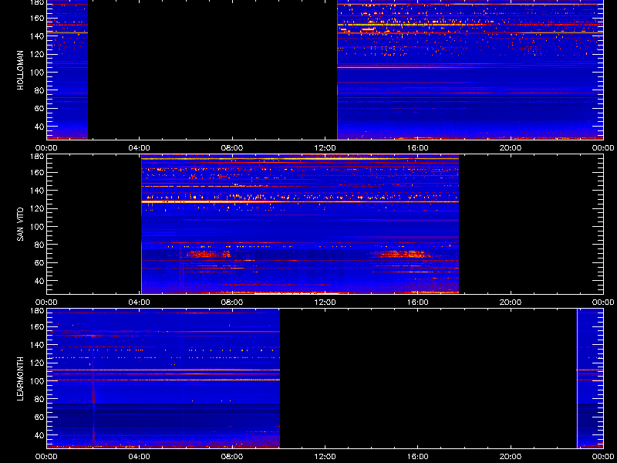Click the 12:00 time label under HOLLOMAN plot
This screenshot has width=617, height=463.
(325, 148)
